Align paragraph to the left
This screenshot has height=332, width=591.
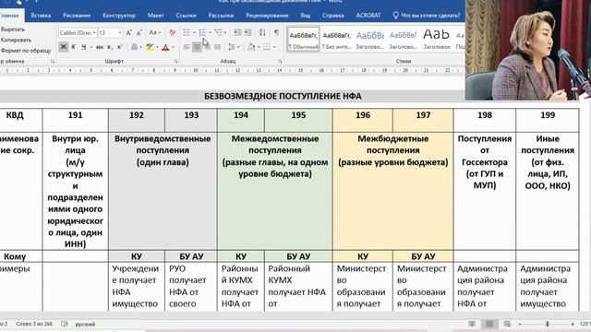(x=187, y=47)
